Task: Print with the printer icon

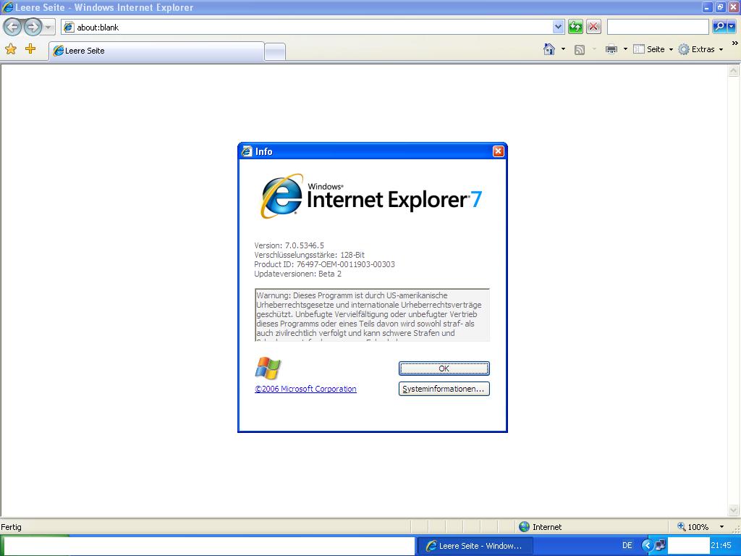Action: [x=611, y=49]
